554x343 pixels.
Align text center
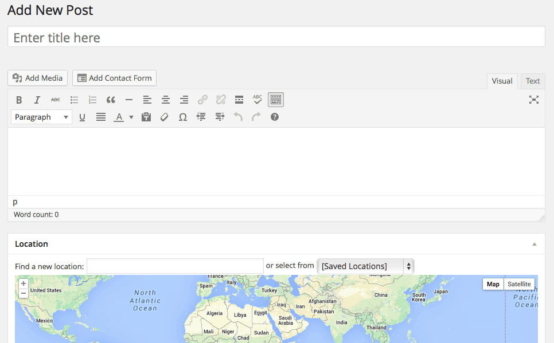point(166,100)
